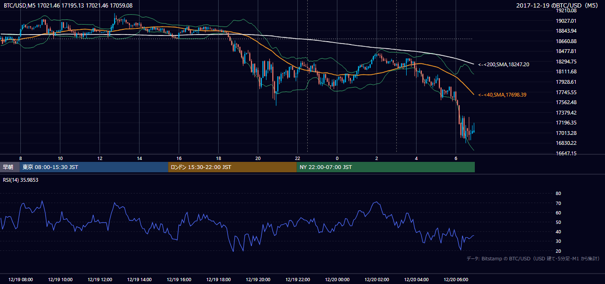Click RSI scale value 50

tap(559, 222)
